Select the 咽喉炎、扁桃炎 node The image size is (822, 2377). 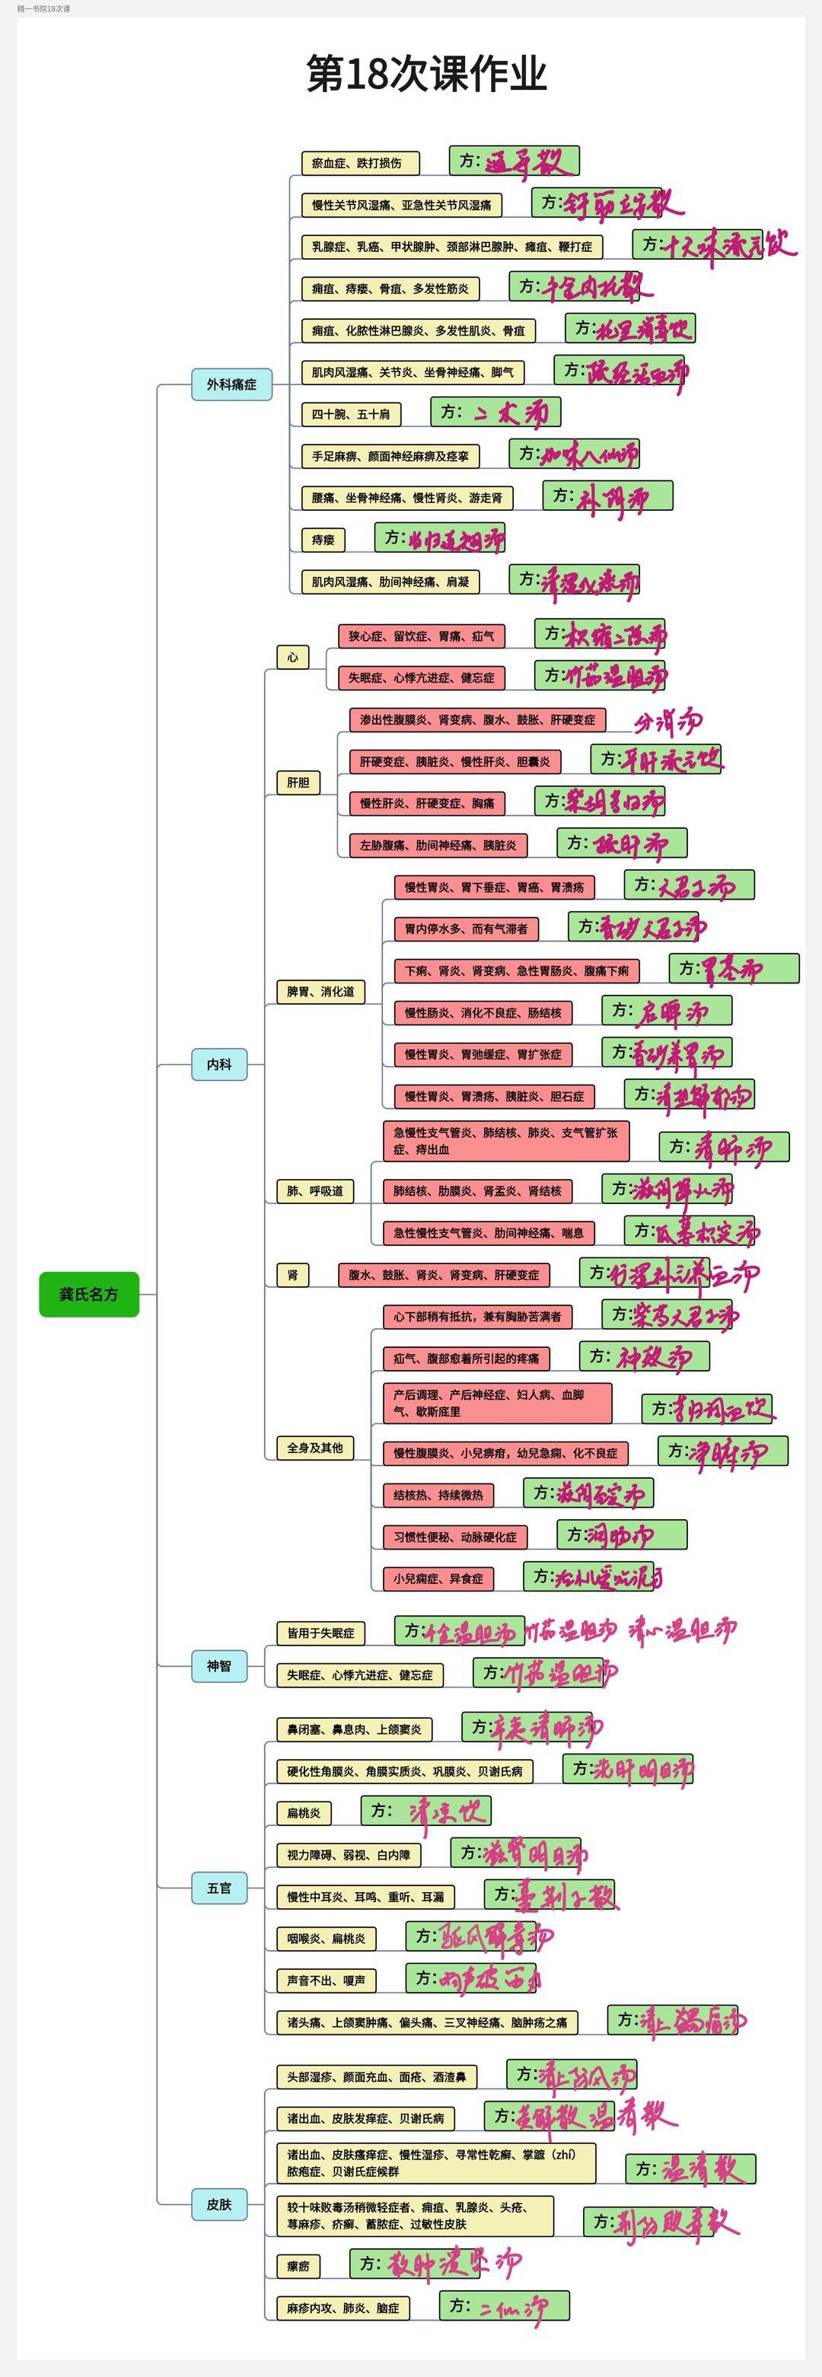[x=326, y=1939]
